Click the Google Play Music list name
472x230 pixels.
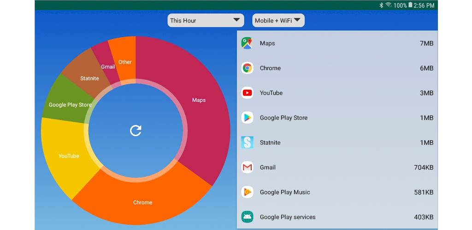tap(285, 192)
